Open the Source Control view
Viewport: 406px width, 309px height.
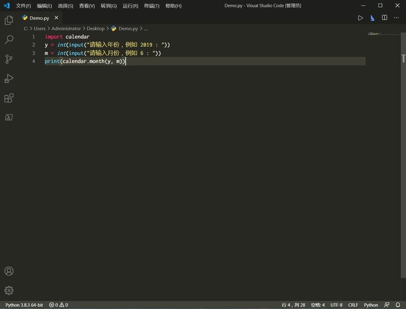tap(9, 59)
